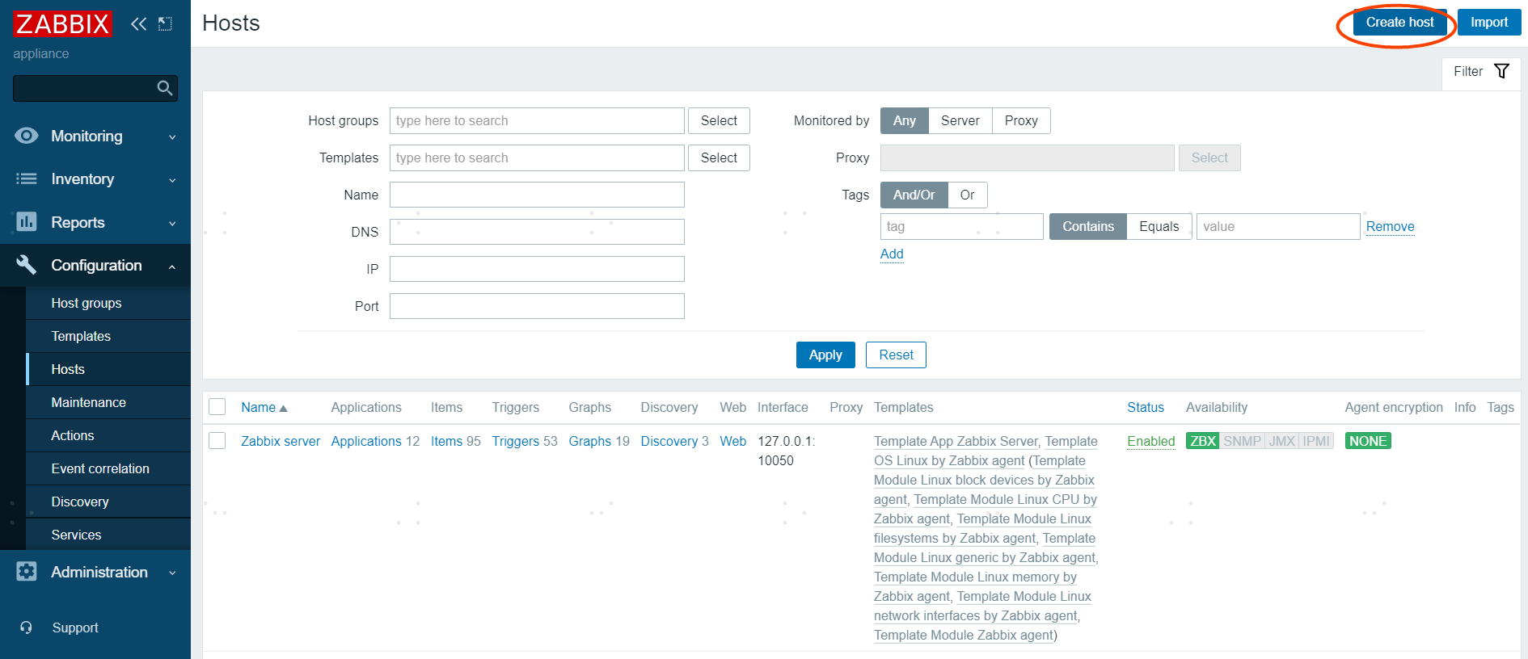1528x659 pixels.
Task: Sort by Name ascending arrow
Action: coord(283,409)
